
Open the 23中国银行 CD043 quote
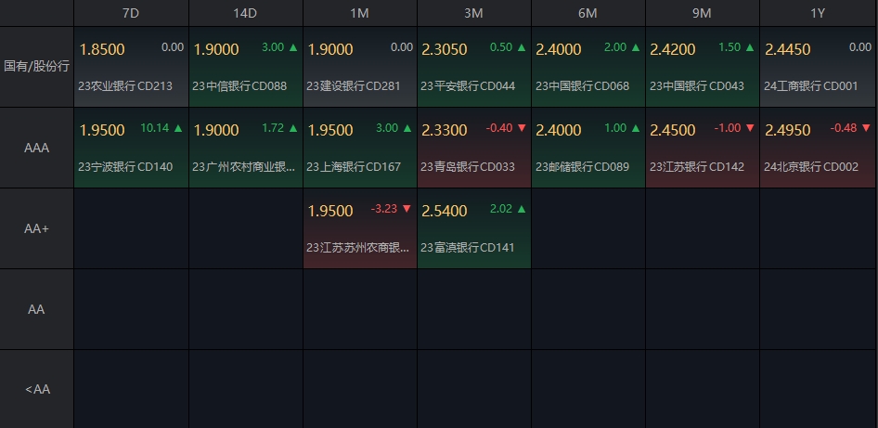coord(703,67)
